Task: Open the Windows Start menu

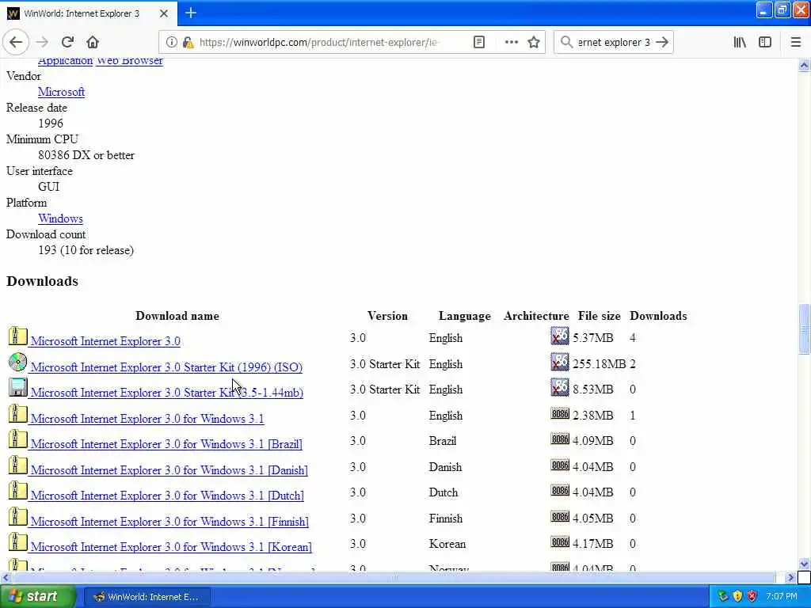Action: coord(37,597)
